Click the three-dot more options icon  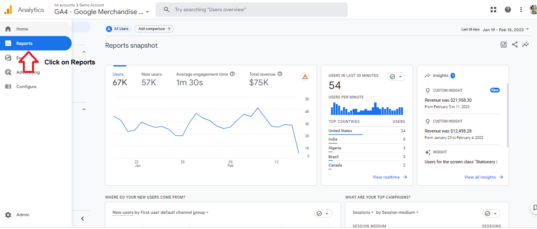(521, 10)
